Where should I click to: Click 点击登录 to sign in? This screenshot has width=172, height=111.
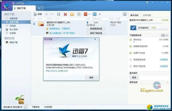pos(20,3)
